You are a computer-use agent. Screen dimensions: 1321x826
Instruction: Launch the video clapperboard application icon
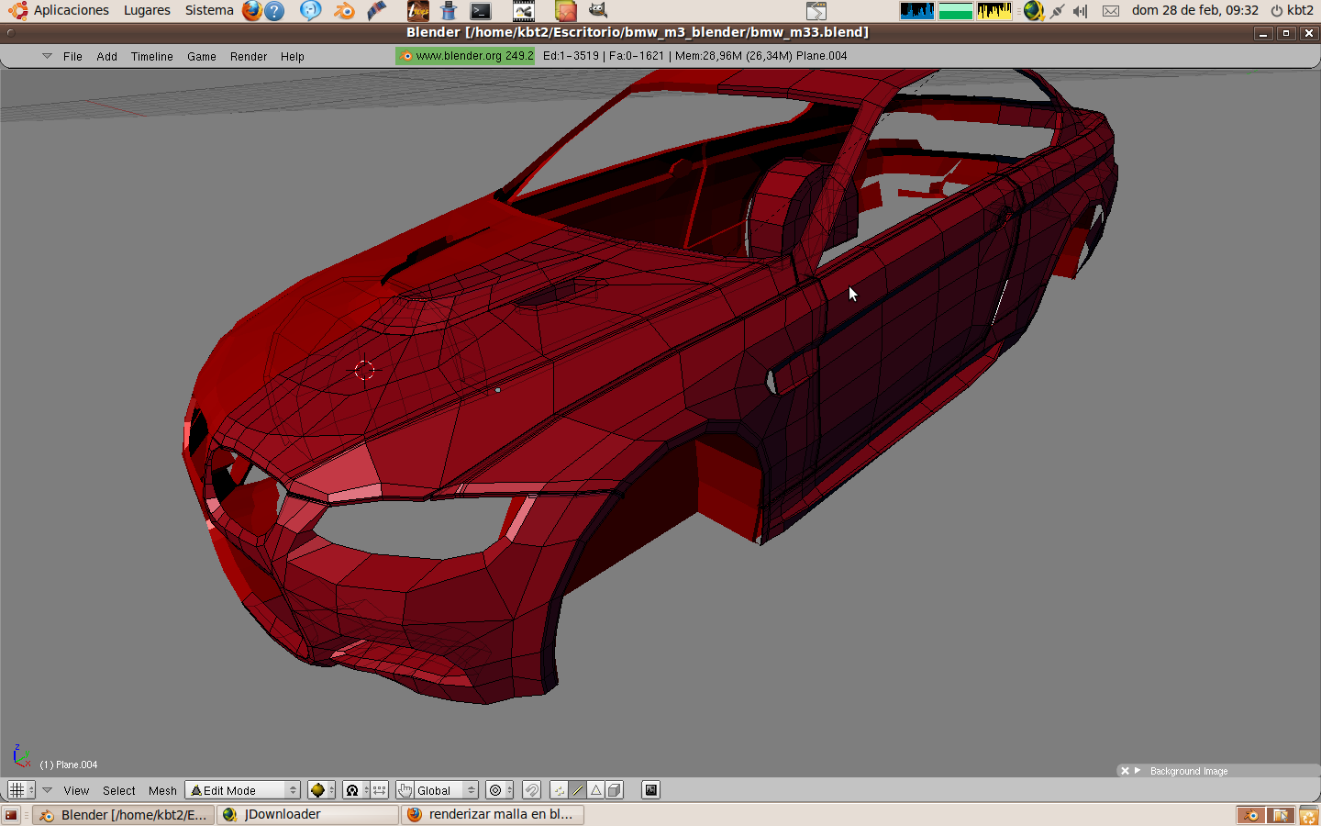[x=524, y=11]
